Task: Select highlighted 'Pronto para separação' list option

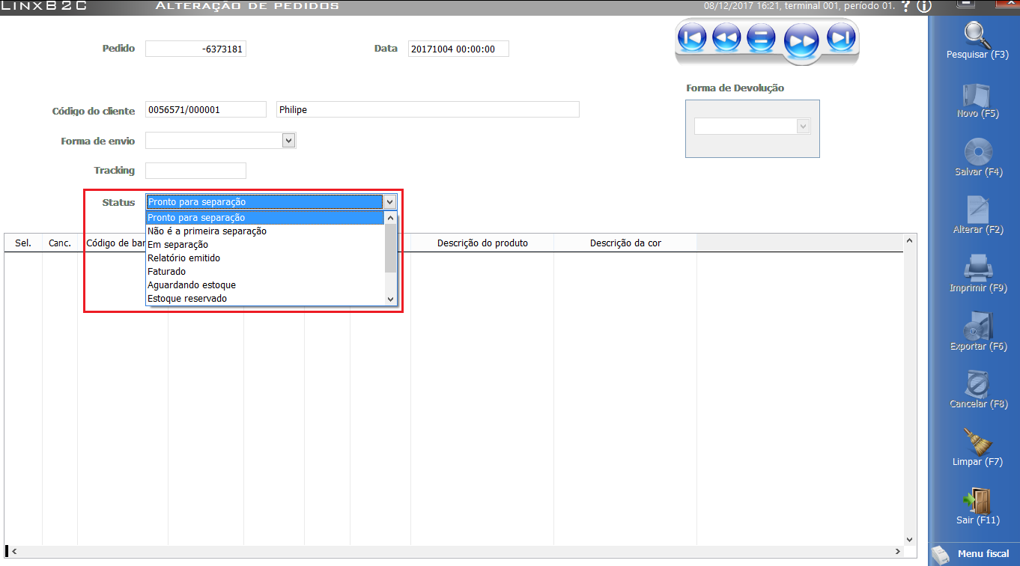Action: click(264, 218)
